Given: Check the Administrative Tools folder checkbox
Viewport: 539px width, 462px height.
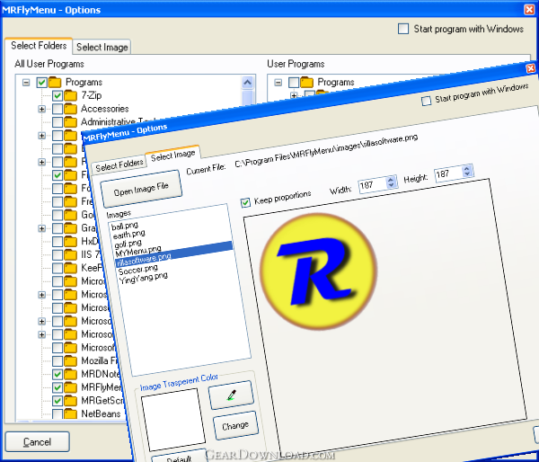Looking at the screenshot, I should (57, 122).
